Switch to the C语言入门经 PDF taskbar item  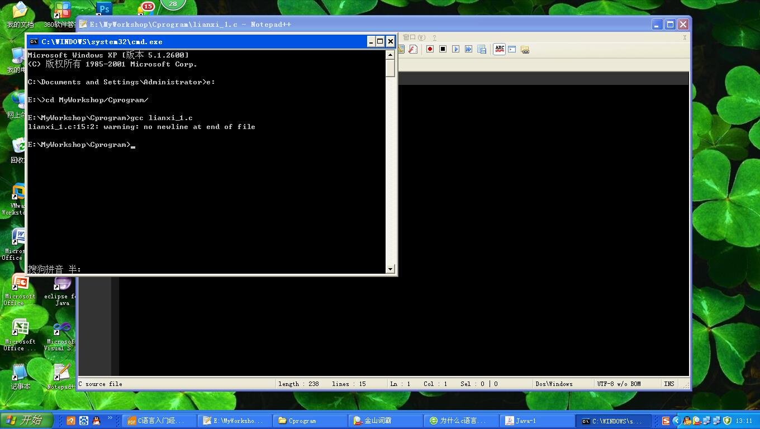click(160, 421)
